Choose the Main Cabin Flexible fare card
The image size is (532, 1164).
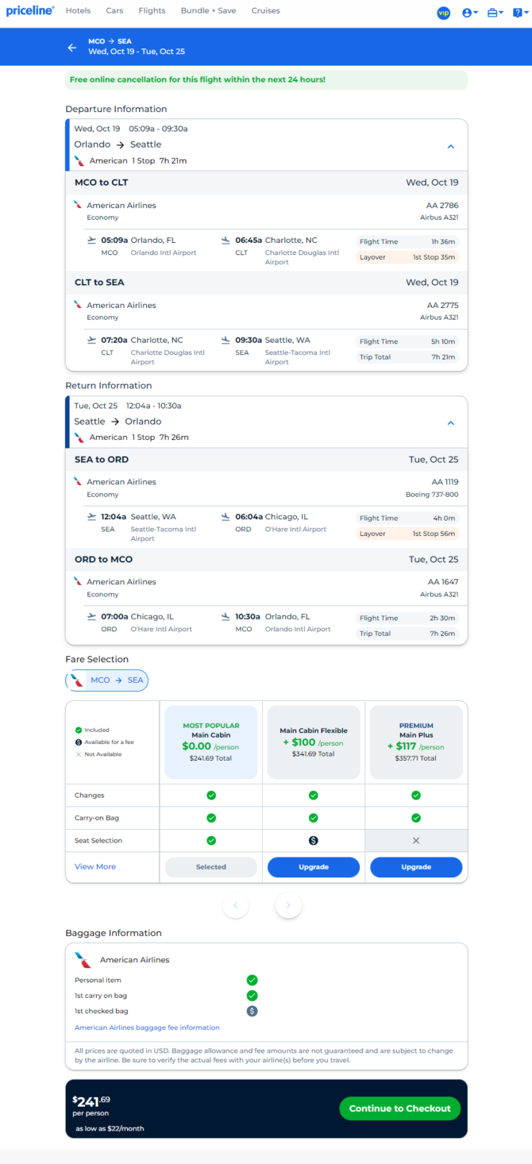(313, 742)
